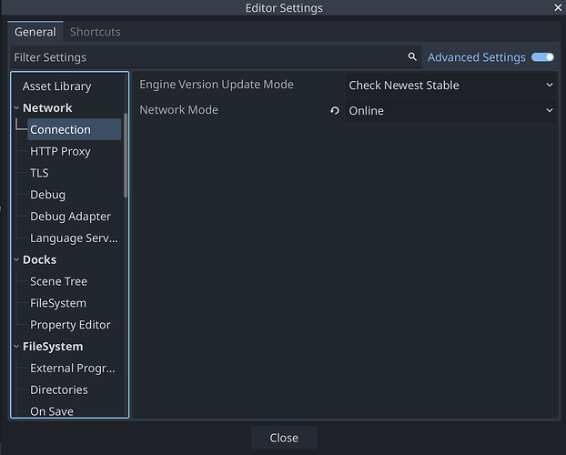The height and width of the screenshot is (455, 566).
Task: Collapse the Docks tree section
Action: [16, 259]
